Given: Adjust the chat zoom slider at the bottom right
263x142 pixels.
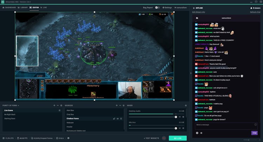Looking at the screenshot, I should 249,140.
